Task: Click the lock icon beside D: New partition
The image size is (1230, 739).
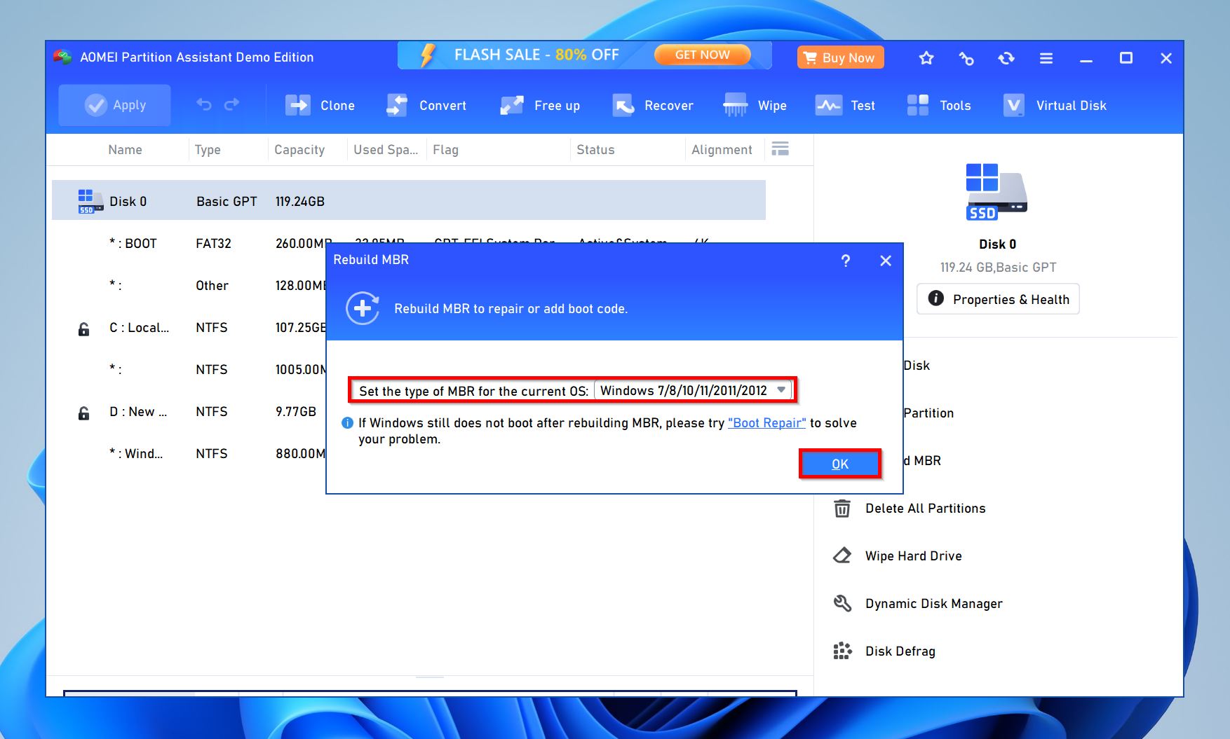Action: [x=83, y=412]
